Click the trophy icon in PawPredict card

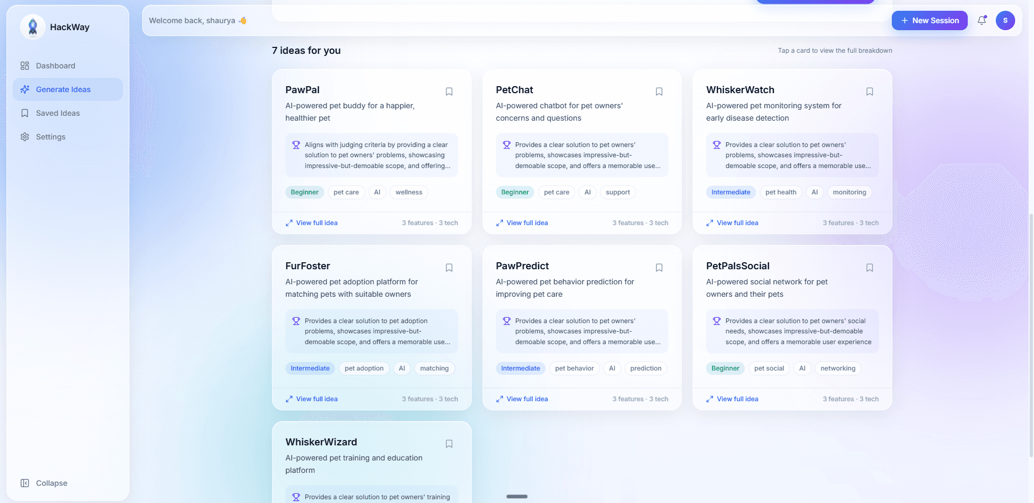tap(507, 321)
